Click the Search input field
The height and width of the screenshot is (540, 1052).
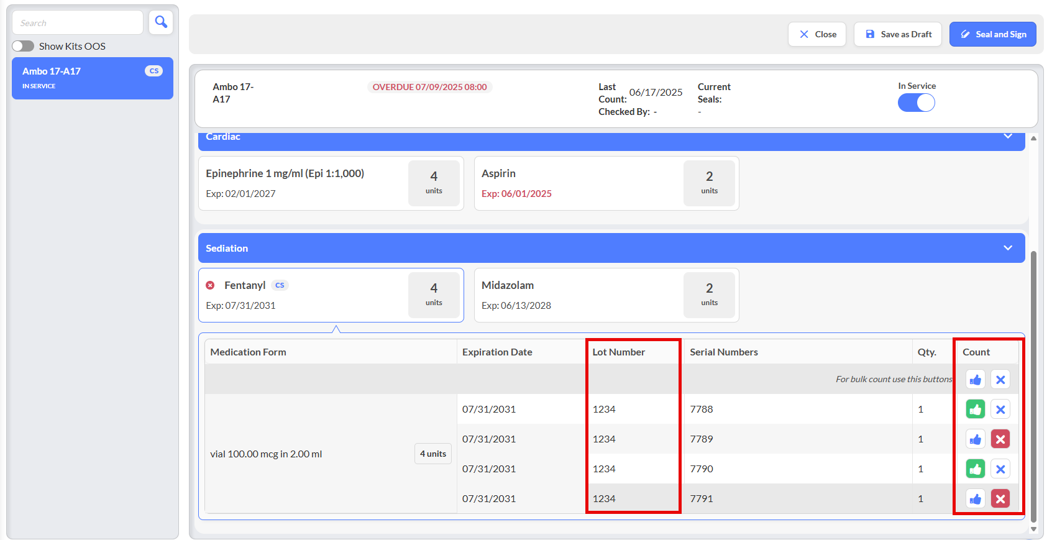(78, 22)
